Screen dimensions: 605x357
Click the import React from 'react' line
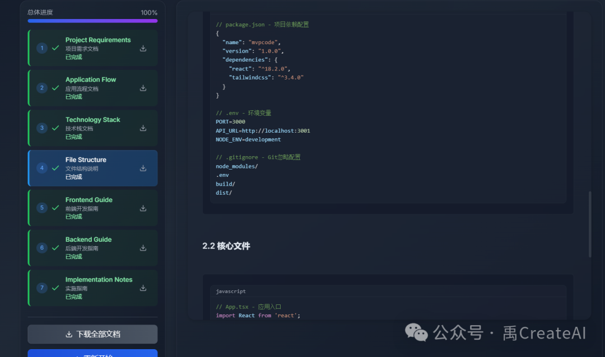tap(258, 316)
